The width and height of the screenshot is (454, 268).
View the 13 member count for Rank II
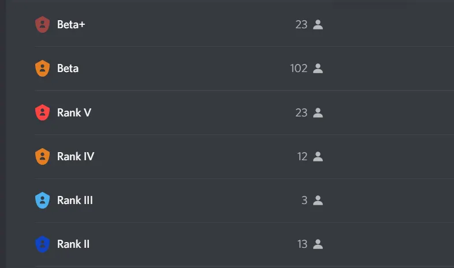click(x=302, y=244)
